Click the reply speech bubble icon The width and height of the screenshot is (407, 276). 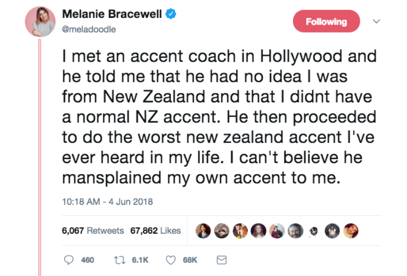69,260
